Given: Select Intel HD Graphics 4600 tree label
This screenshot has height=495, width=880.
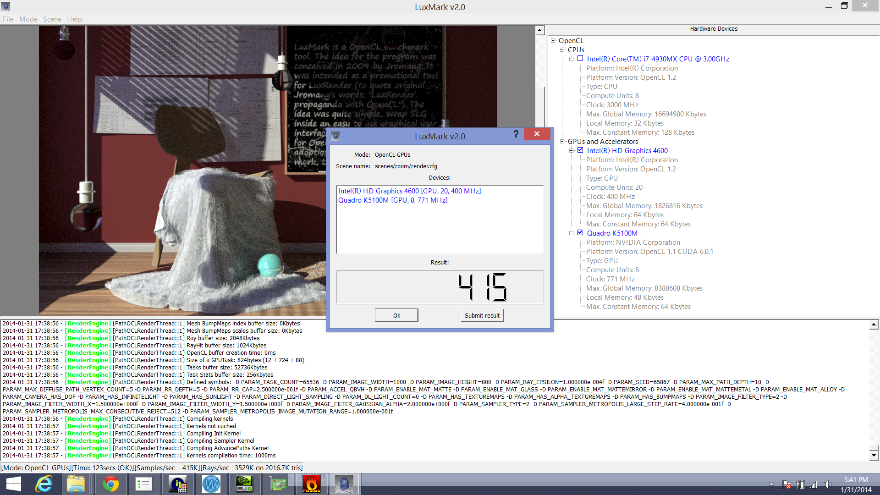Looking at the screenshot, I should (x=627, y=151).
